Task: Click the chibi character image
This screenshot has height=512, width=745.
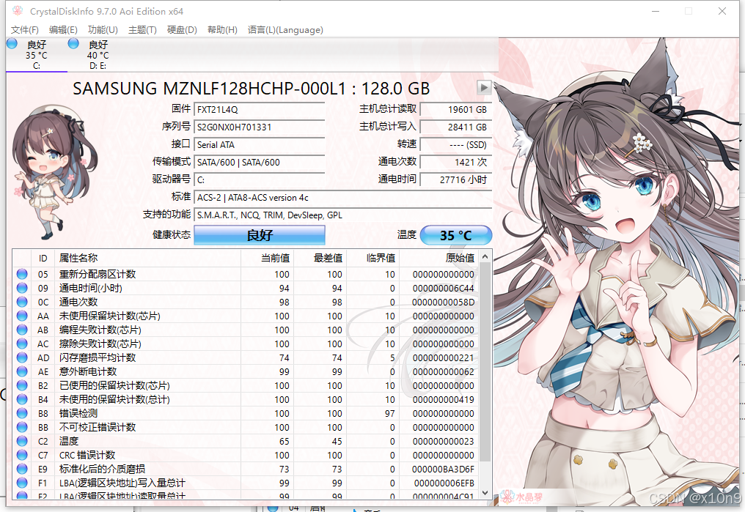Action: [55, 172]
